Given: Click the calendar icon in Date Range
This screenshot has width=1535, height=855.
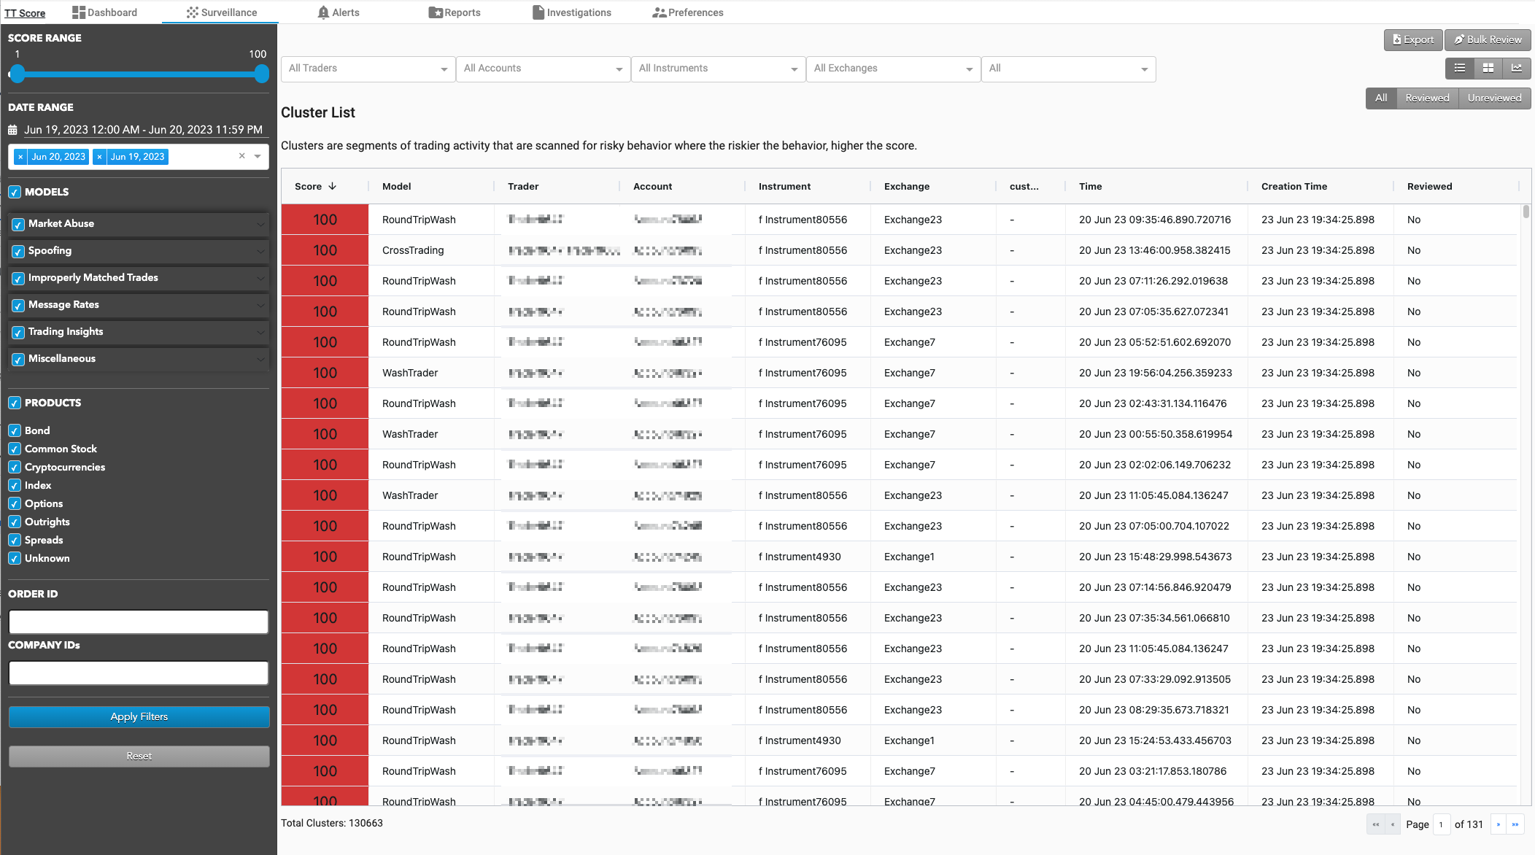Looking at the screenshot, I should coord(12,130).
